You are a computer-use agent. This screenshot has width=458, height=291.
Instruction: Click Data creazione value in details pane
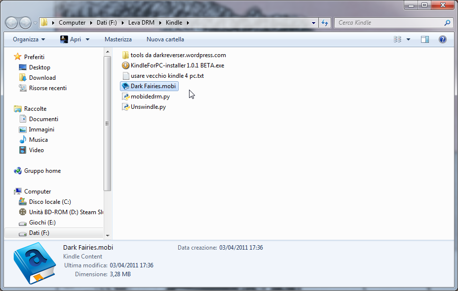(x=241, y=248)
